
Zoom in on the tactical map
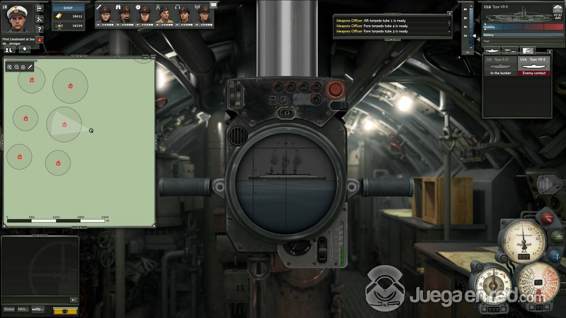click(x=10, y=67)
